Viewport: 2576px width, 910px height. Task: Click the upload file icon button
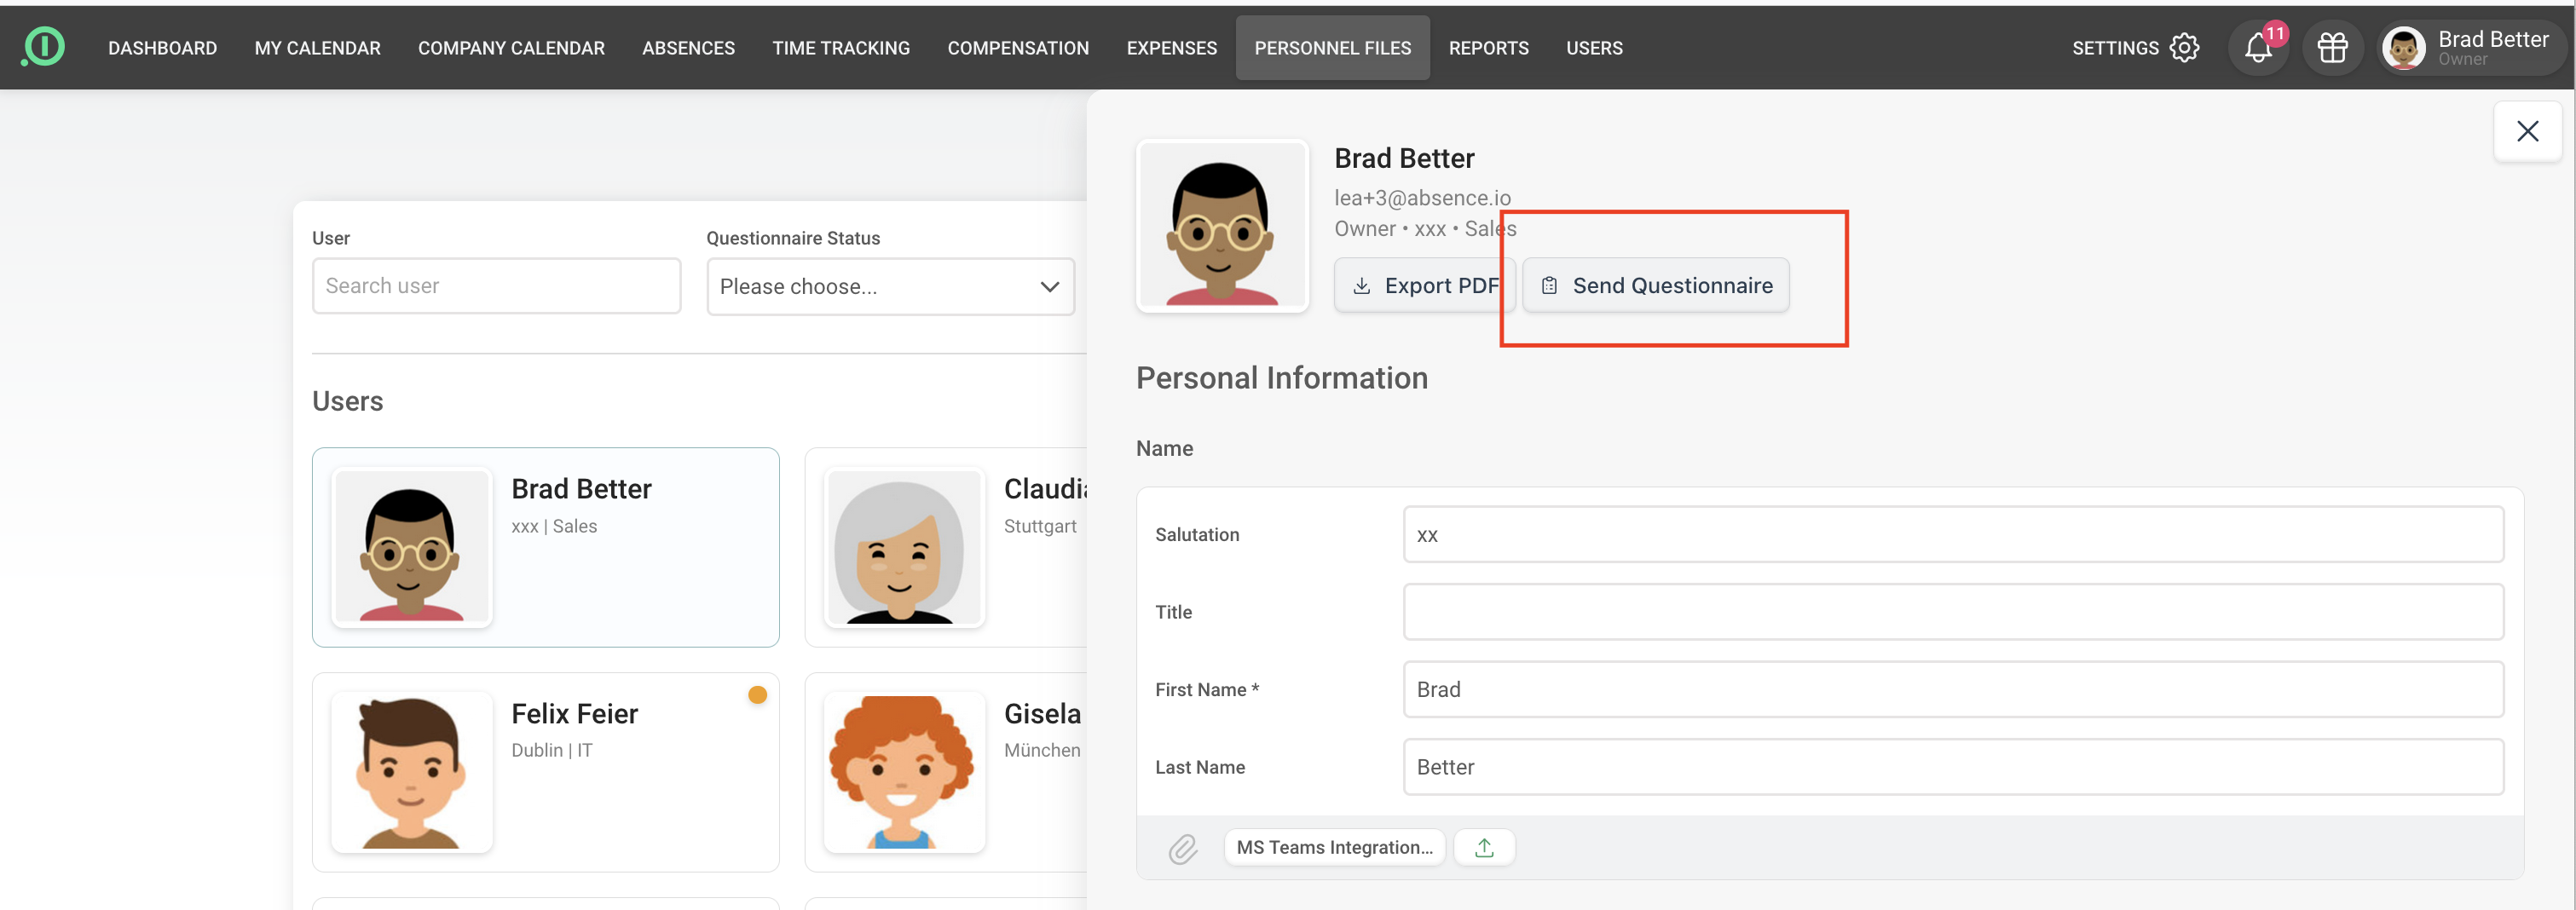click(1484, 848)
